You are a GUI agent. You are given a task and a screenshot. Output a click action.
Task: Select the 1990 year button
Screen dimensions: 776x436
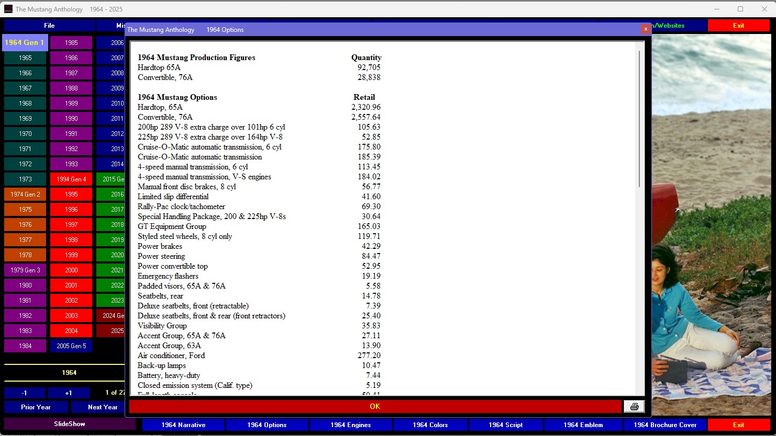click(x=71, y=118)
